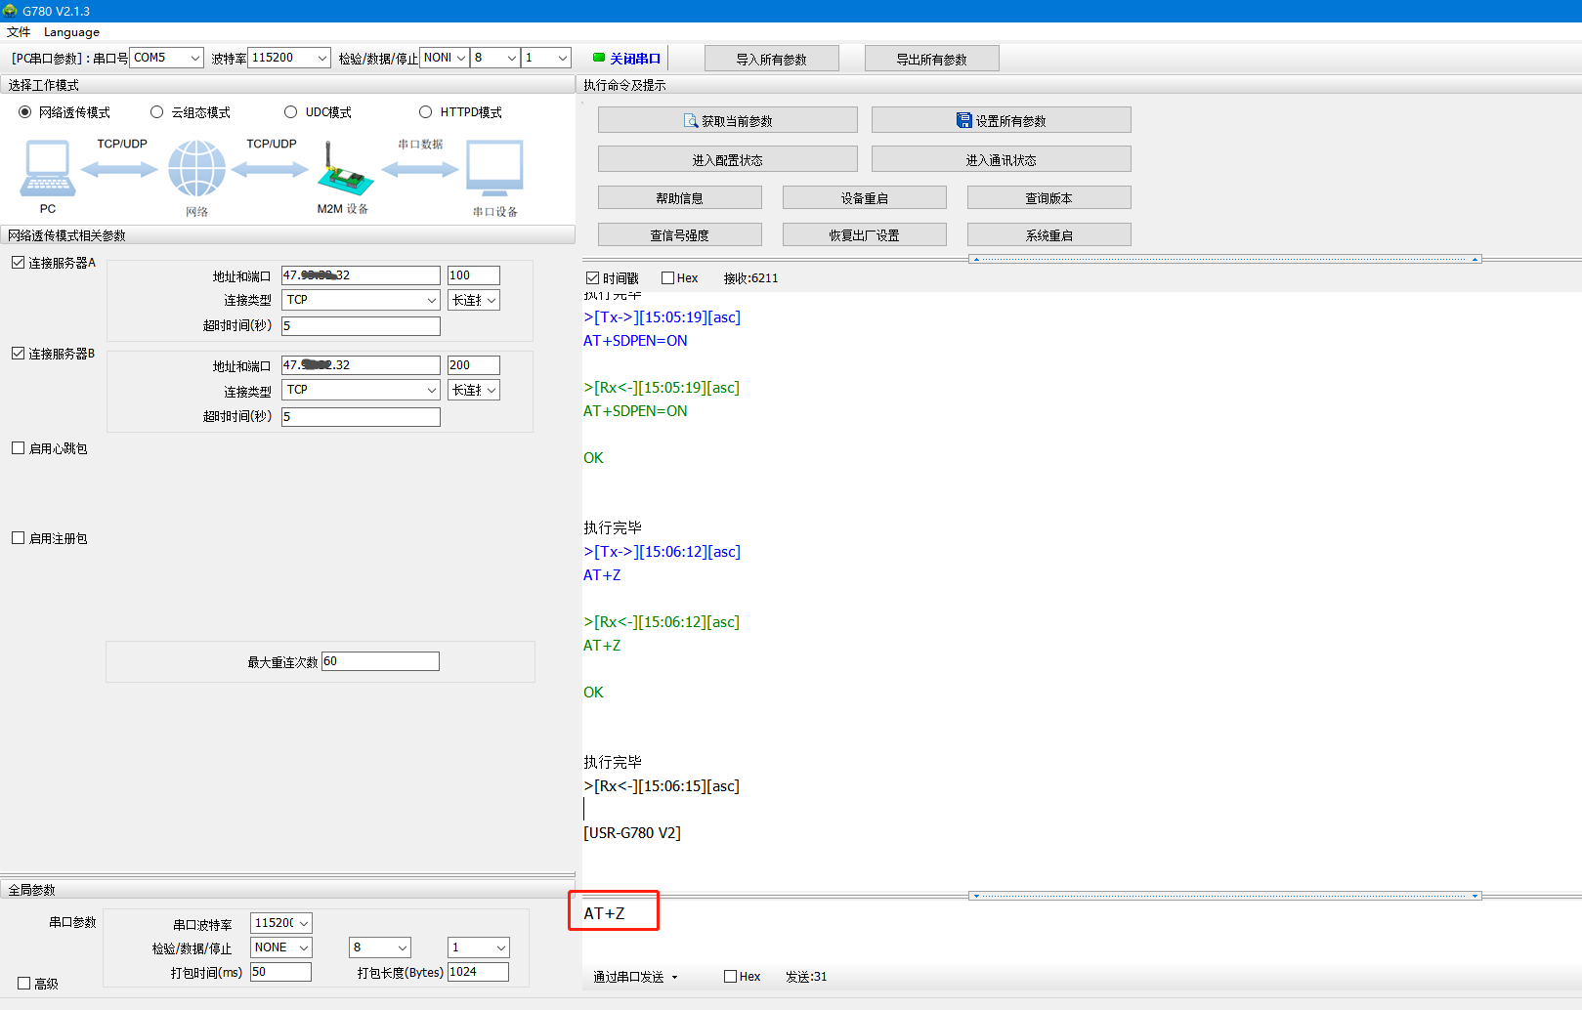This screenshot has height=1010, width=1582.
Task: Click the save all parameters button
Action: [1001, 120]
